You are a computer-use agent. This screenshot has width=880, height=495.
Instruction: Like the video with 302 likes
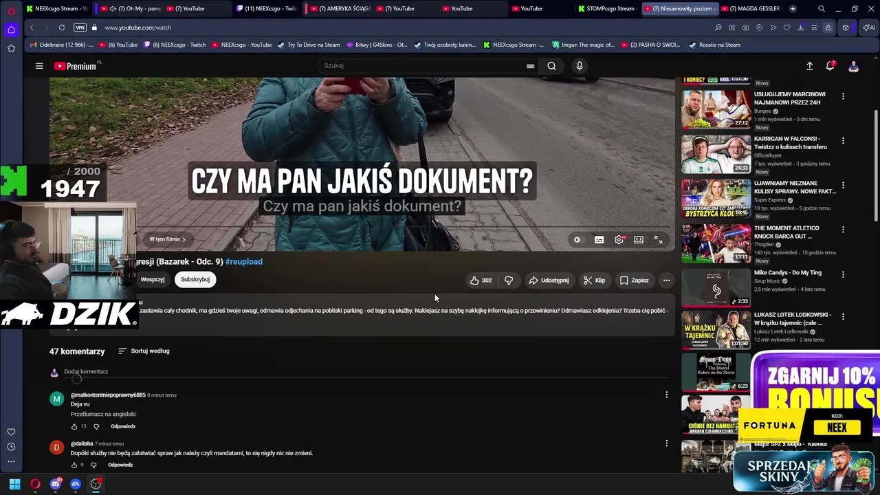[x=481, y=280]
